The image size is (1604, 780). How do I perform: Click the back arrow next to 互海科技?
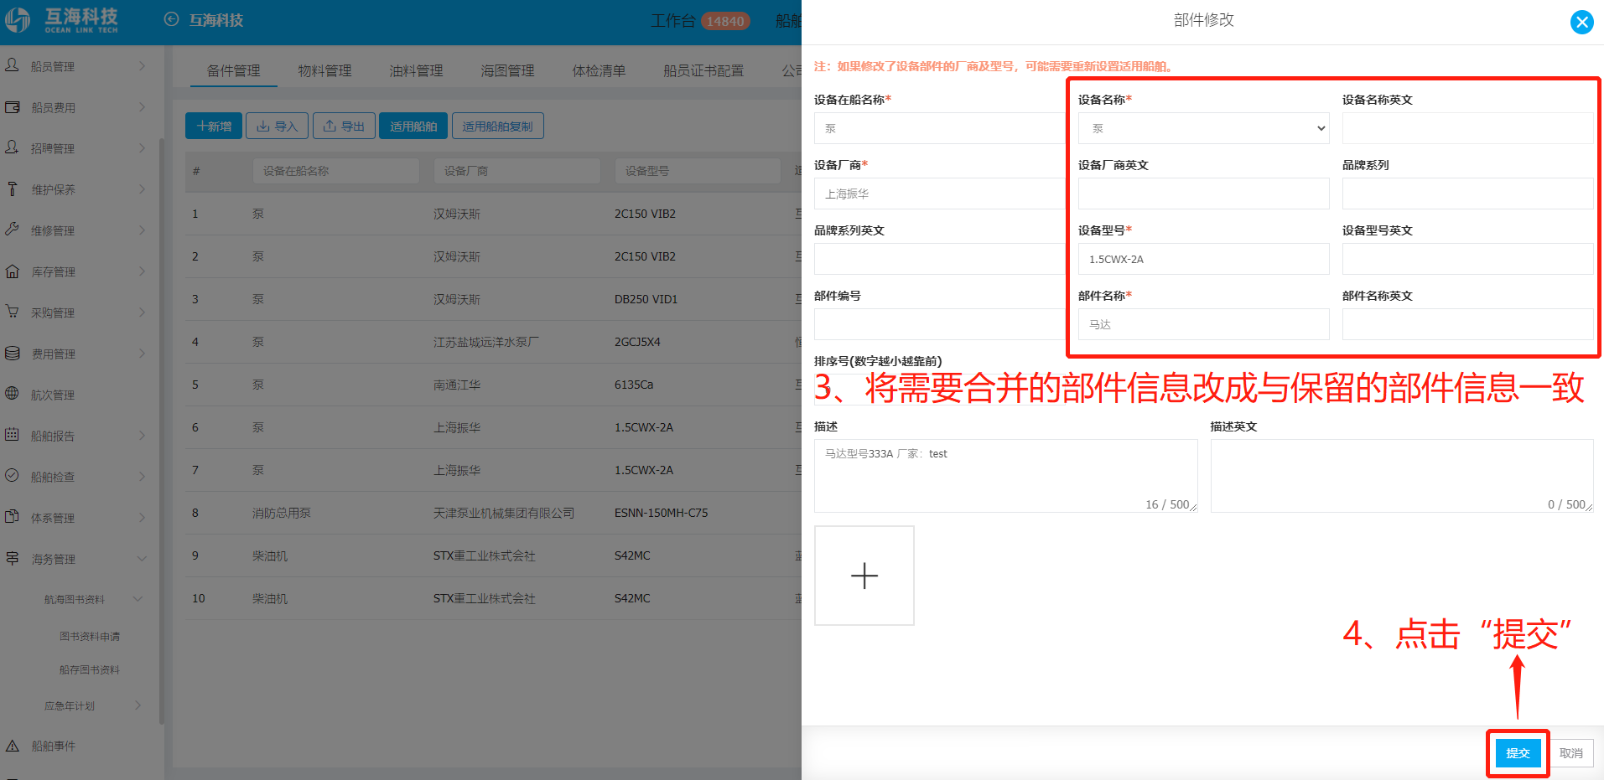[x=171, y=19]
